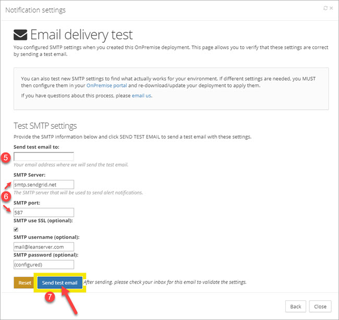Viewport: 339px width, 320px height.
Task: Click the Notification settings dialog title
Action: click(x=35, y=10)
